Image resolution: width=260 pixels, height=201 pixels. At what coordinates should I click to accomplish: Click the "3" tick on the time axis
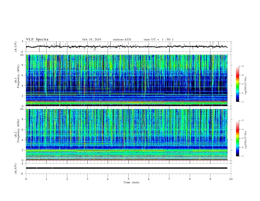(87, 179)
